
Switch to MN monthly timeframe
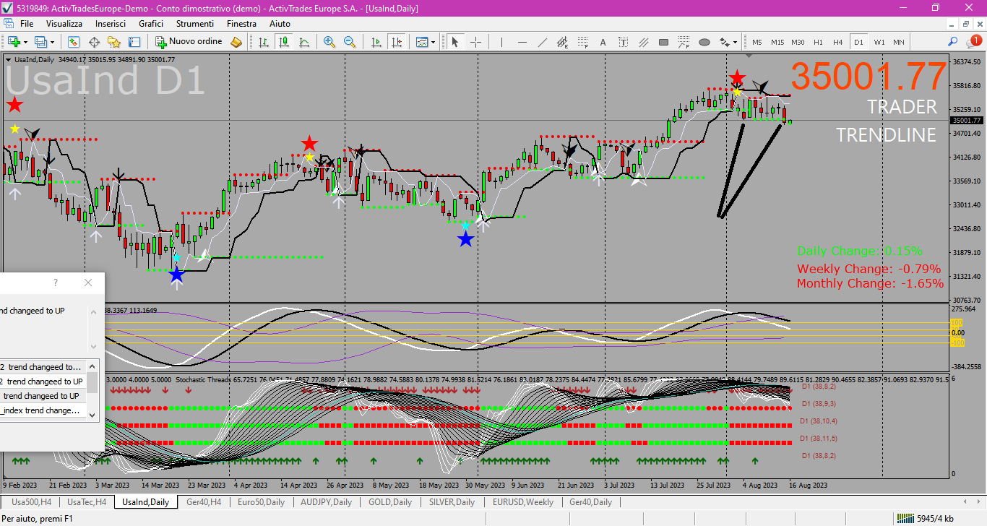[898, 42]
